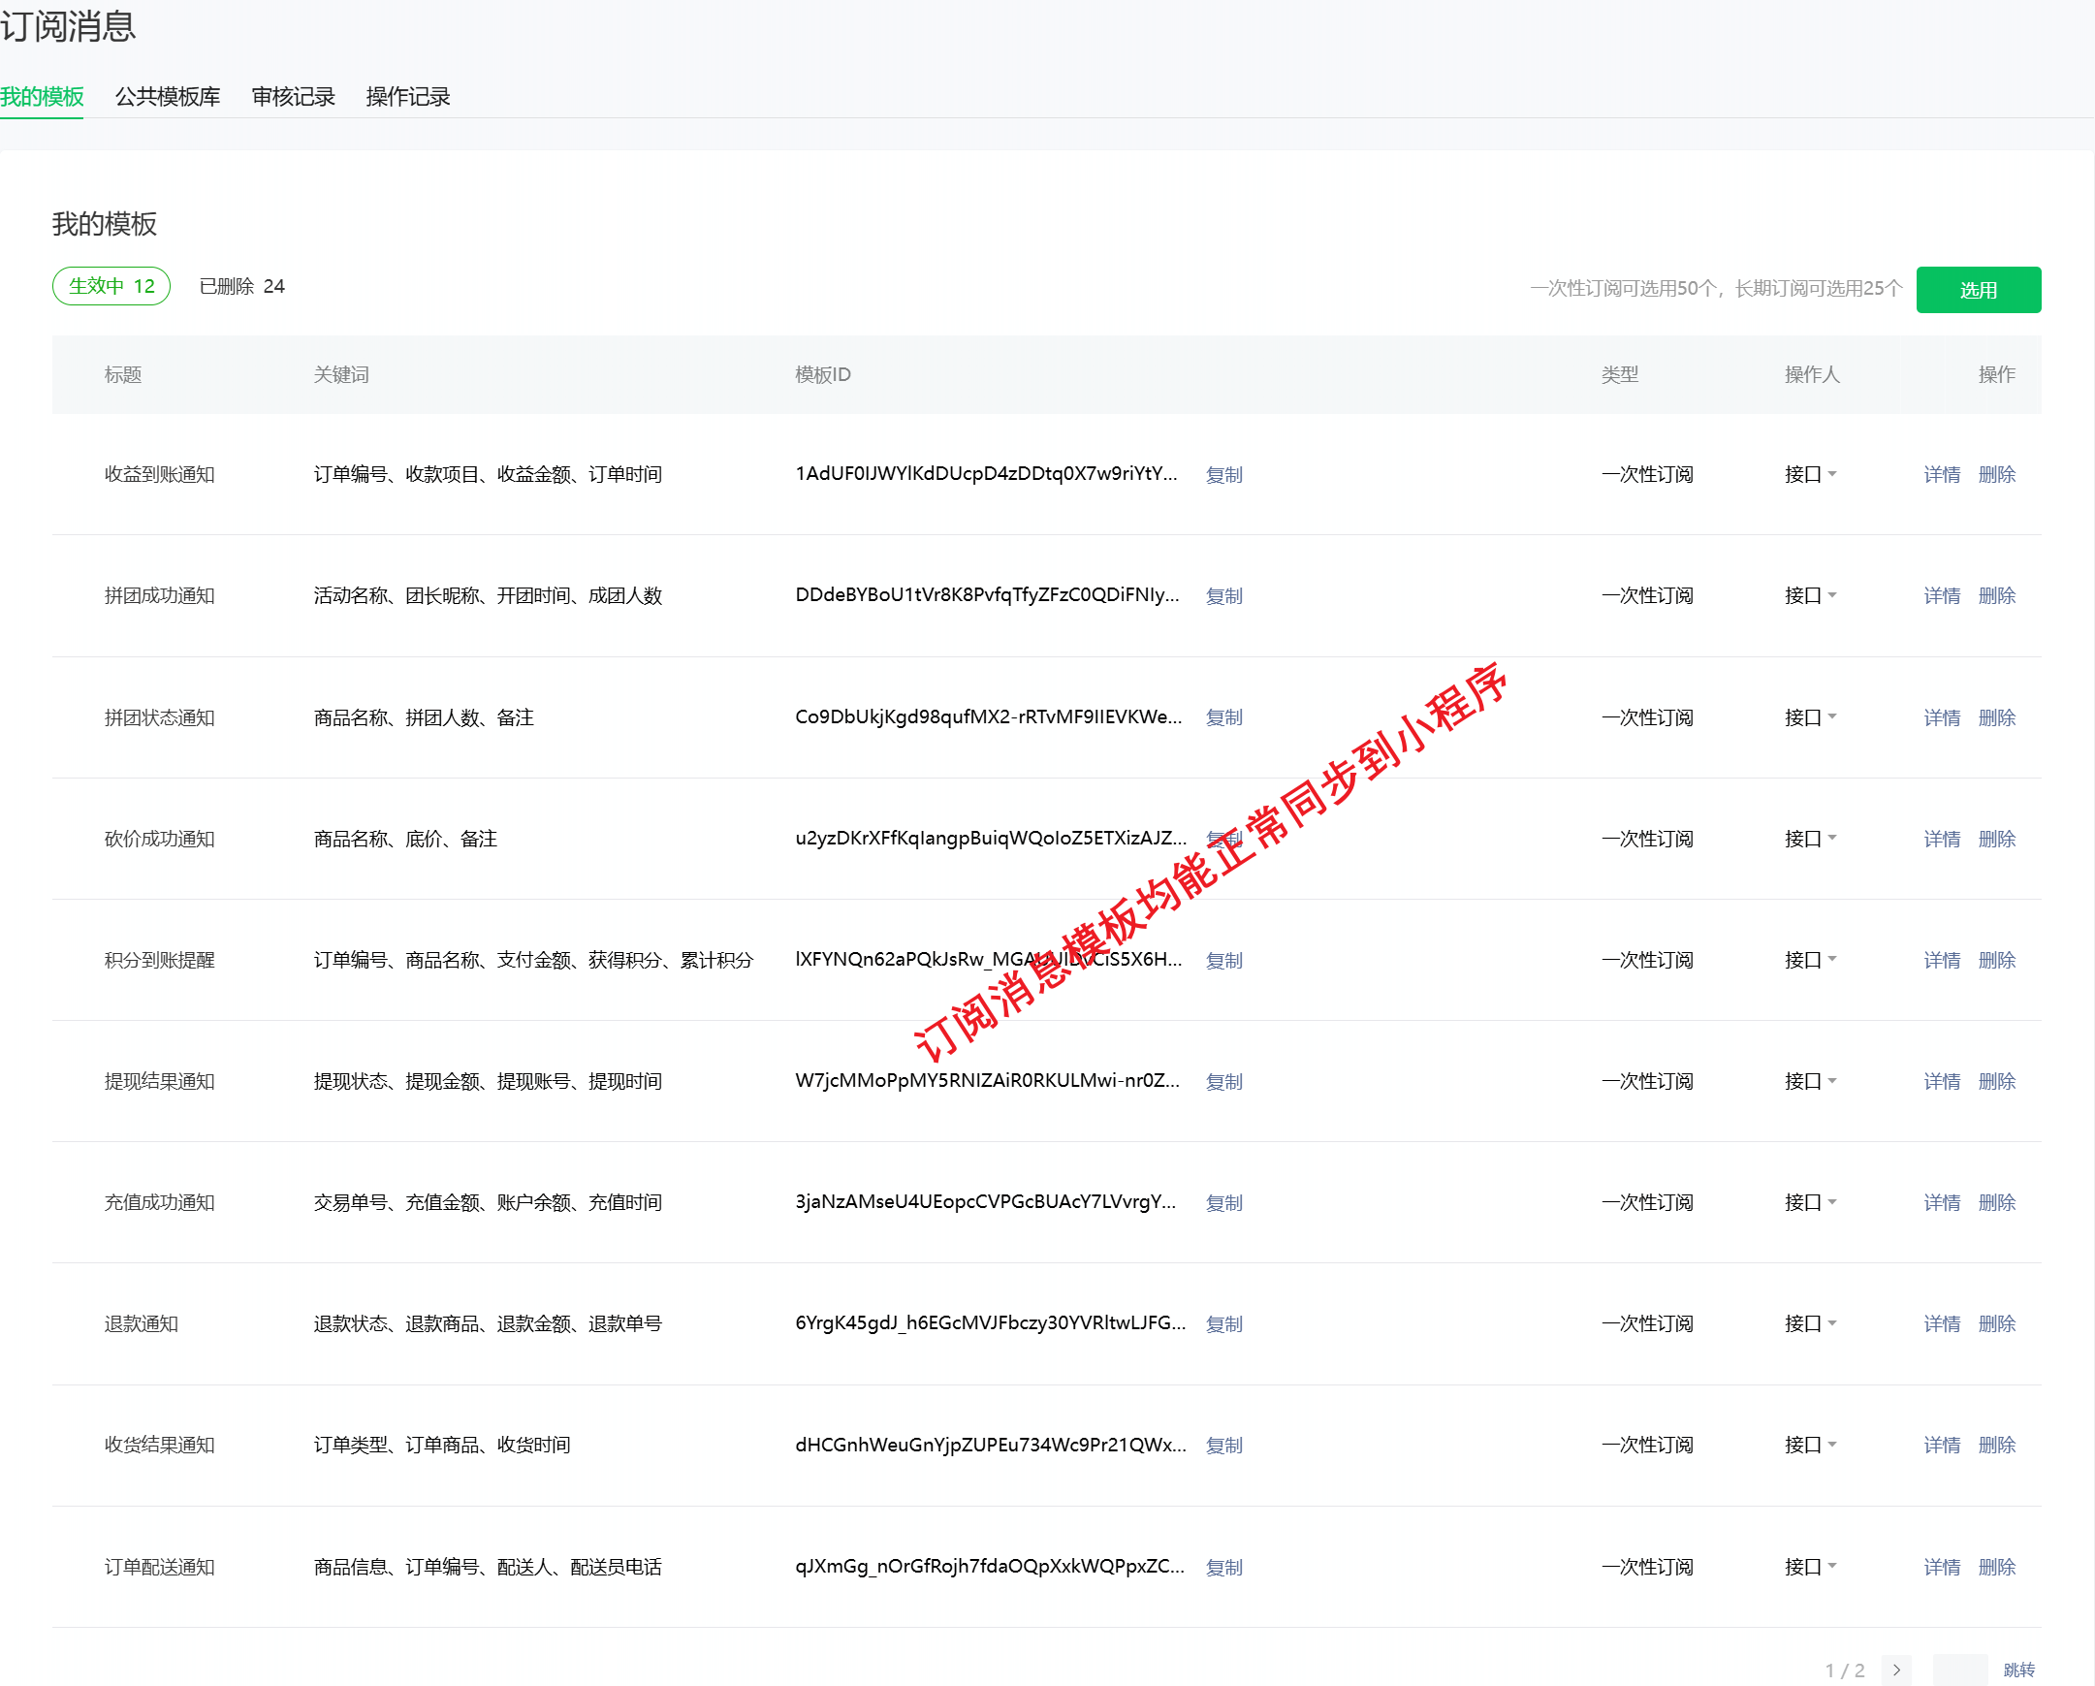Focus the page number input field
Image resolution: width=2095 pixels, height=1686 pixels.
point(1960,1670)
